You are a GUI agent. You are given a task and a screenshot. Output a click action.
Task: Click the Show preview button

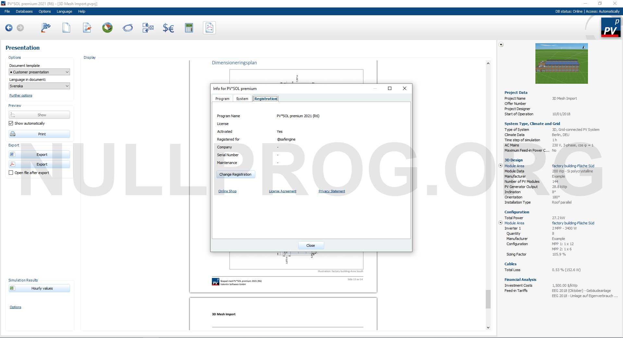click(x=39, y=115)
